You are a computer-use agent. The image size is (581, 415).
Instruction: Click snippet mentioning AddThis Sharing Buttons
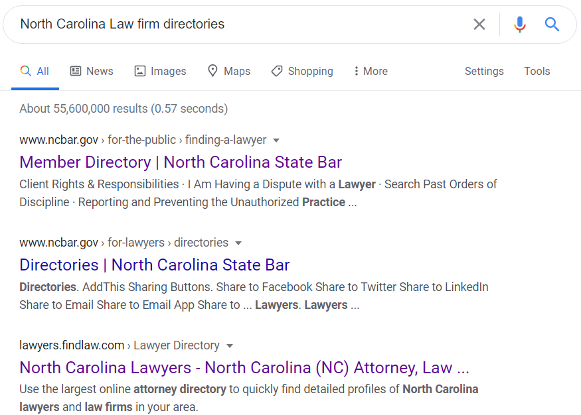tap(254, 296)
